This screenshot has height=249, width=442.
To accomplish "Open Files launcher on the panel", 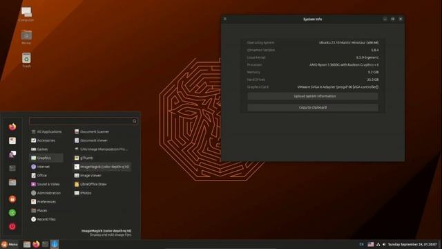I will (27, 244).
